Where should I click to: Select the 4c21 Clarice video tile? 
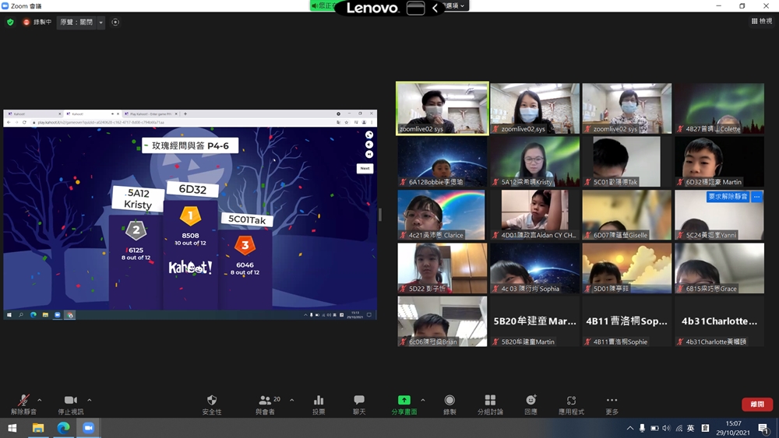pos(442,215)
